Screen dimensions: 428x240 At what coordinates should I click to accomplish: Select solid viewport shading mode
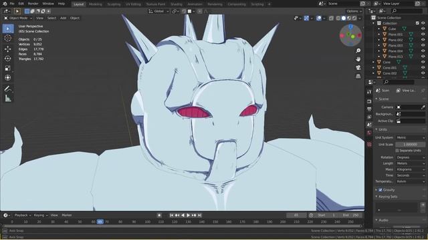(344, 18)
